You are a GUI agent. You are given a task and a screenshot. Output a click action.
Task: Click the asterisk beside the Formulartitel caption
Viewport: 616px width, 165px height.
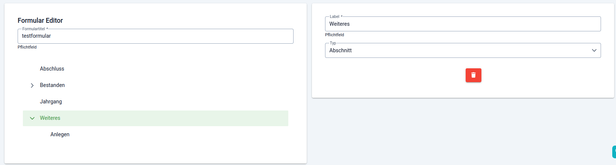(47, 29)
